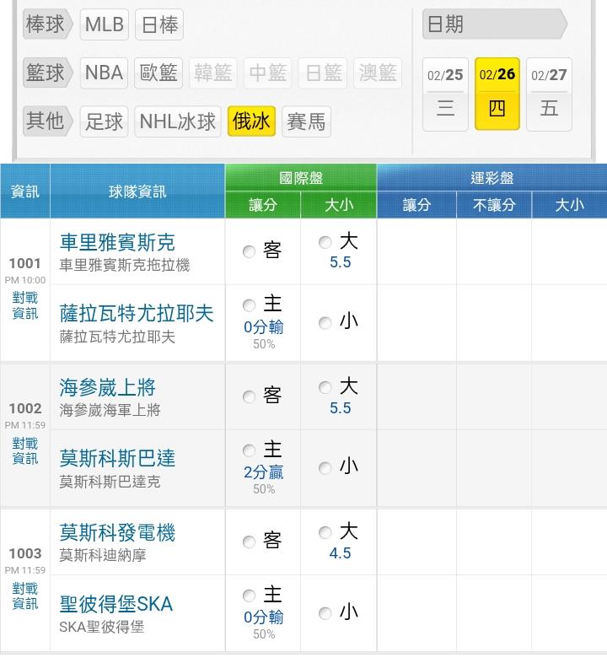Click subtitle SKA聖彼得堡

click(101, 627)
